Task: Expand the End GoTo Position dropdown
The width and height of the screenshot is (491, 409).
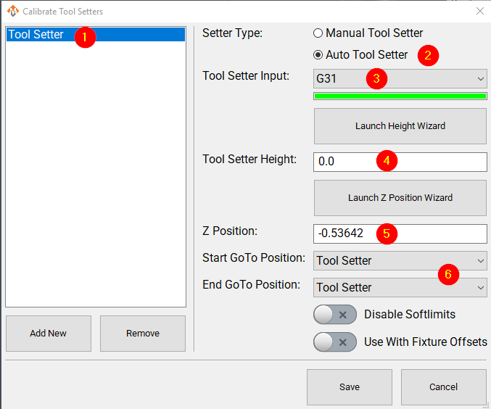Action: [x=400, y=287]
